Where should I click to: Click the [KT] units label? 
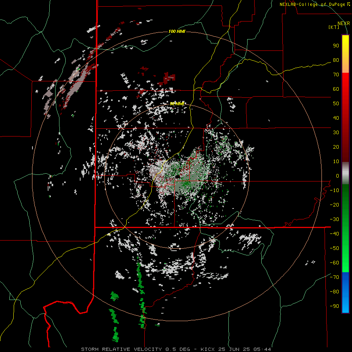334,27
